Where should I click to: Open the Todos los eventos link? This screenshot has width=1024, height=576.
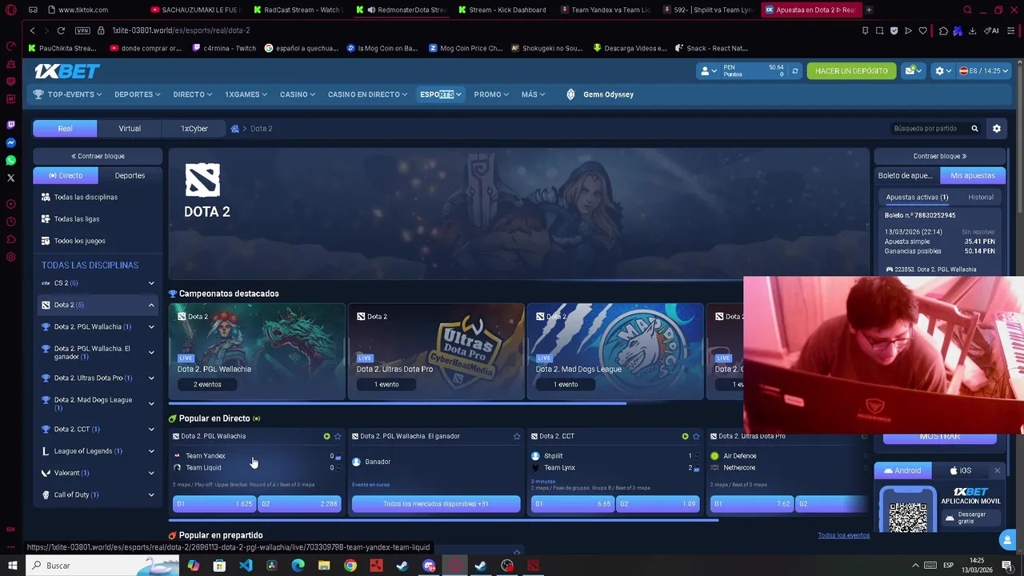[x=843, y=535]
